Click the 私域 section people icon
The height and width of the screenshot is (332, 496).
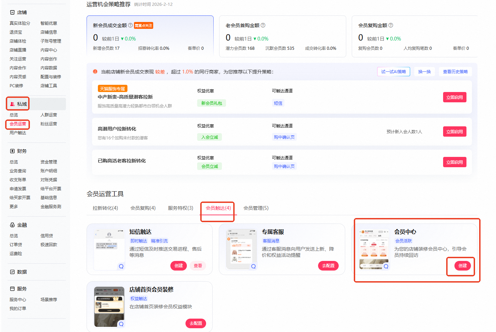click(12, 104)
